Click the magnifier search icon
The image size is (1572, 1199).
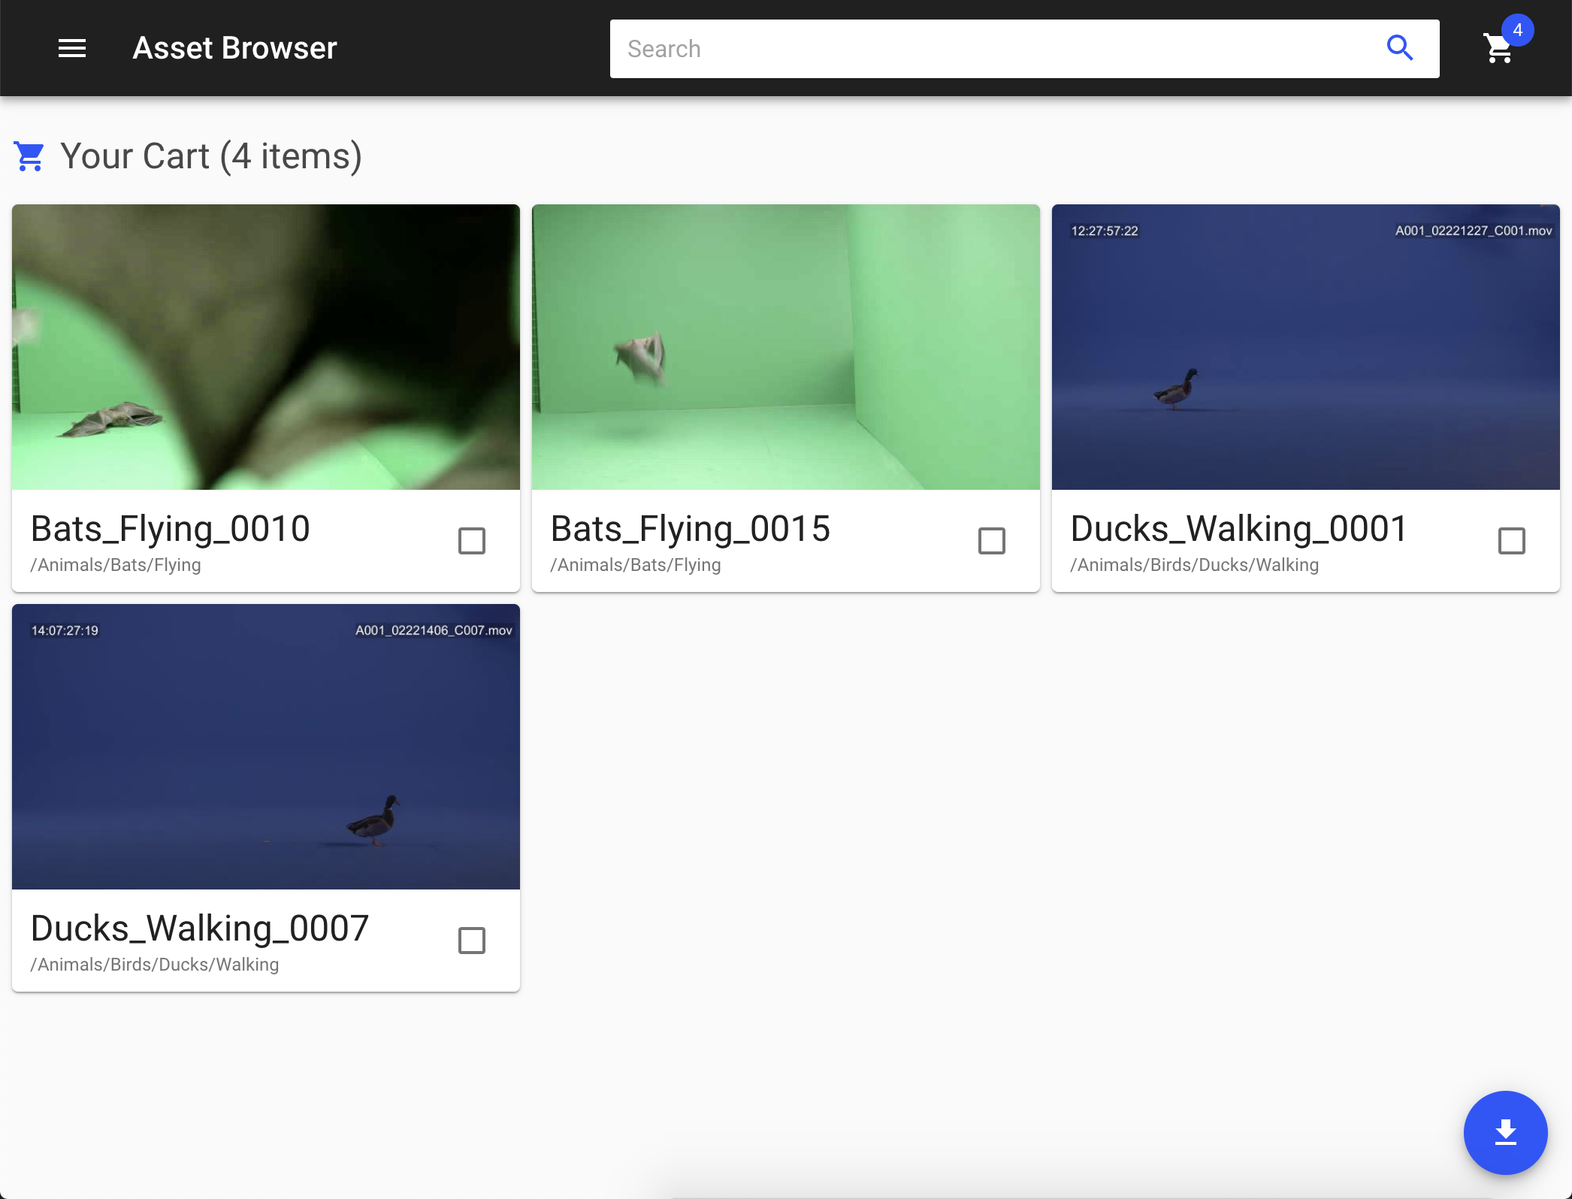[x=1399, y=48]
